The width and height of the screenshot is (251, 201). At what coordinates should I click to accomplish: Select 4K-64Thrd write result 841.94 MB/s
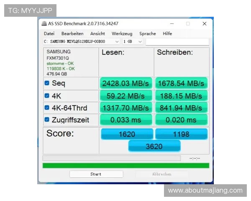[x=181, y=108]
